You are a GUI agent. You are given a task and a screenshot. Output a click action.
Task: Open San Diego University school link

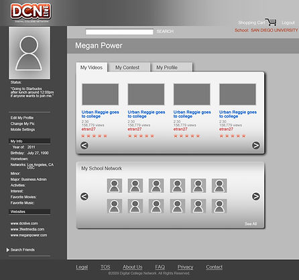274,30
